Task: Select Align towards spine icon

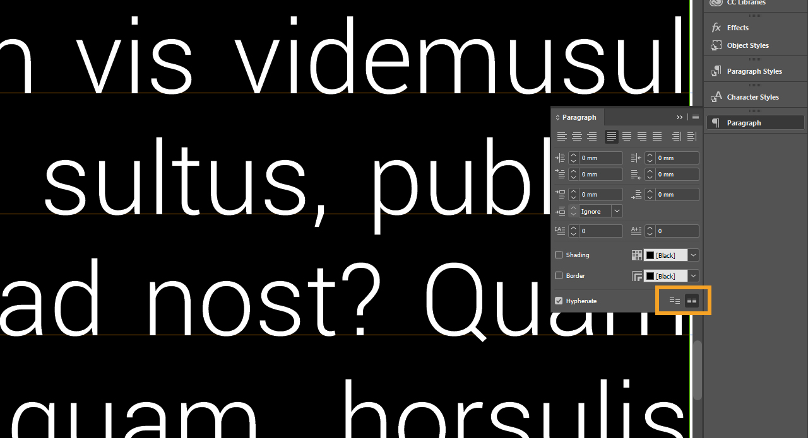Action: point(677,136)
